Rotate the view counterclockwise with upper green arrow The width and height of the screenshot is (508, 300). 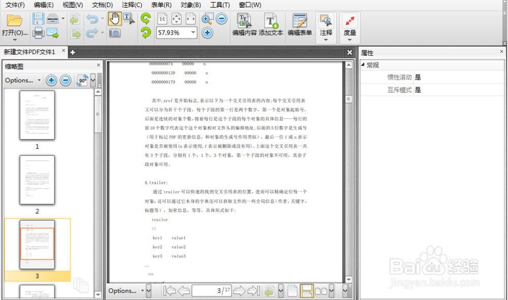point(146,18)
